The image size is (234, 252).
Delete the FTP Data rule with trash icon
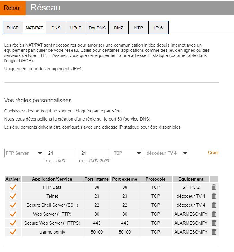coord(214,187)
